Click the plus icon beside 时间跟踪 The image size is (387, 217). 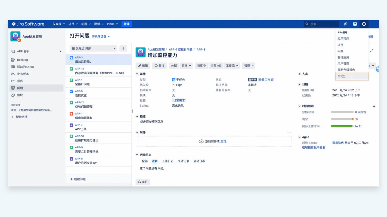(374, 107)
